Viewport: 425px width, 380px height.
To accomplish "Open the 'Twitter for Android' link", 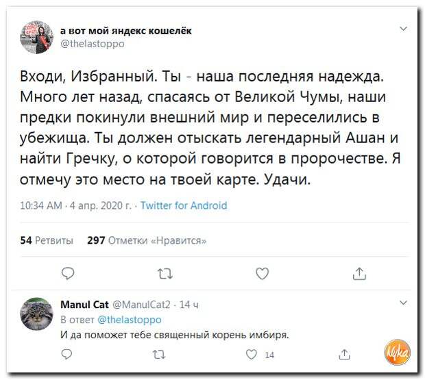I will (x=183, y=205).
